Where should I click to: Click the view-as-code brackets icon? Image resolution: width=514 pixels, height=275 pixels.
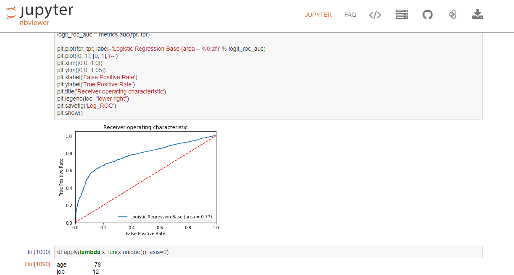[375, 15]
